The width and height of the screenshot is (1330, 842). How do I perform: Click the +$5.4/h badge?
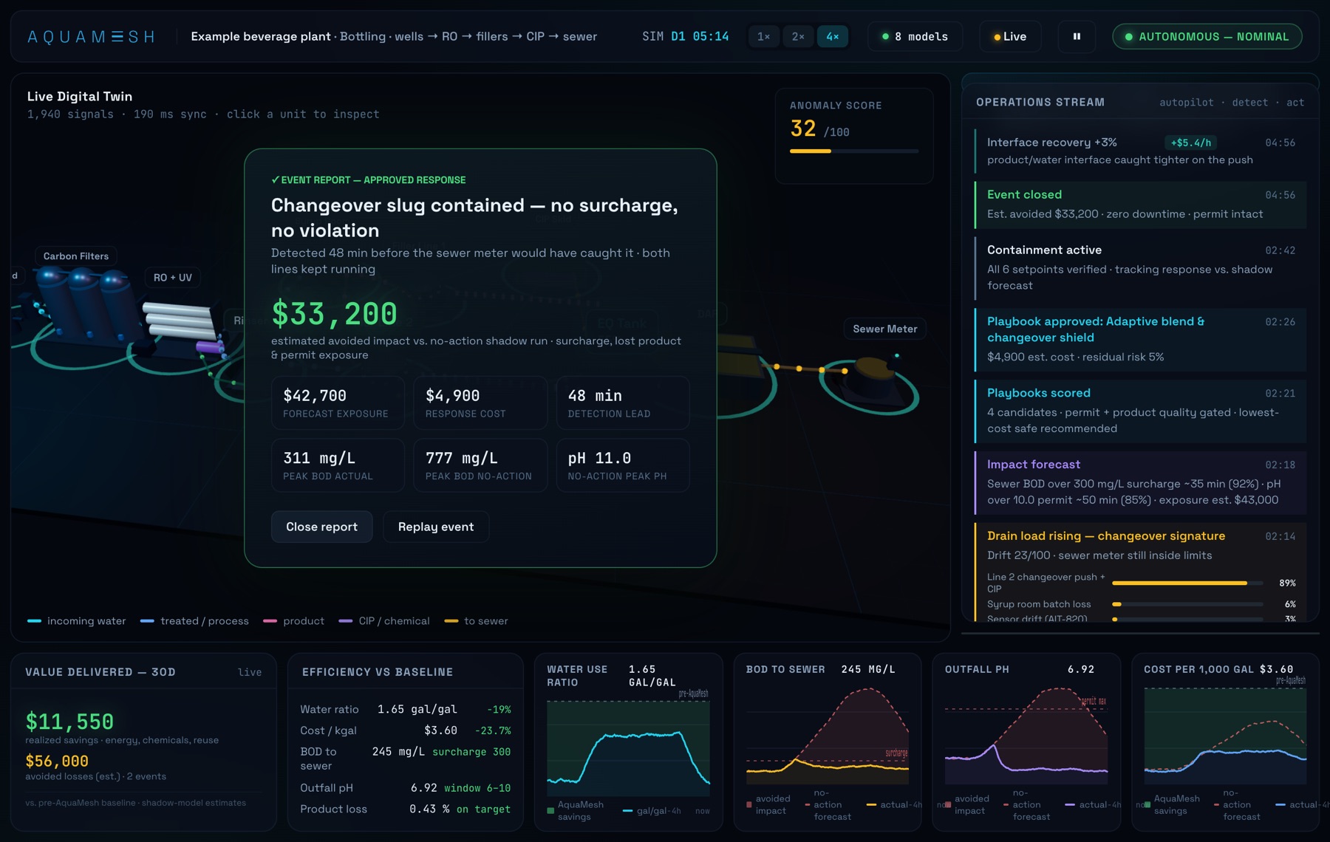[1190, 143]
